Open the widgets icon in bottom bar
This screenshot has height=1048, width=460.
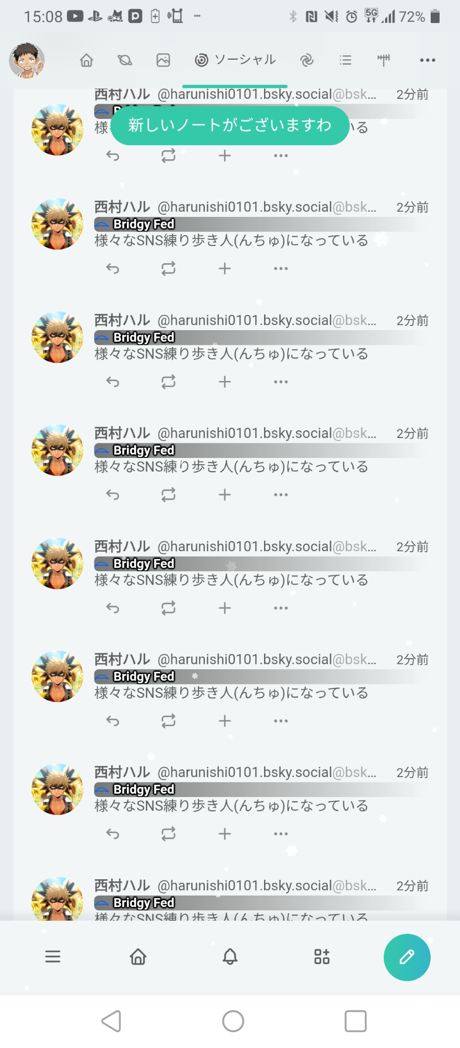[322, 957]
